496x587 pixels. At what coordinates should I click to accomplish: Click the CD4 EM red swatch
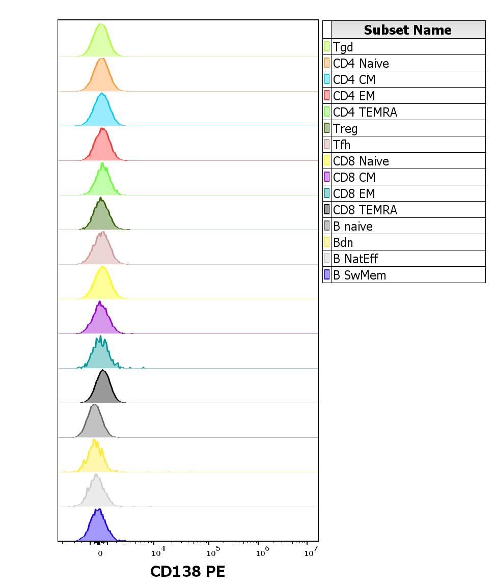pos(327,96)
